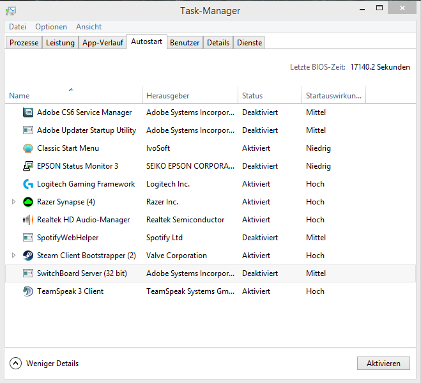Image resolution: width=421 pixels, height=384 pixels.
Task: Expand the Steam Client Bootstrapper (2) group
Action: click(13, 256)
